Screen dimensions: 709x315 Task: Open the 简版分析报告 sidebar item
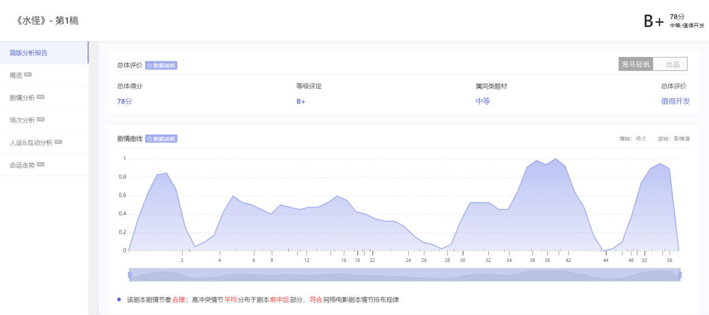(44, 52)
